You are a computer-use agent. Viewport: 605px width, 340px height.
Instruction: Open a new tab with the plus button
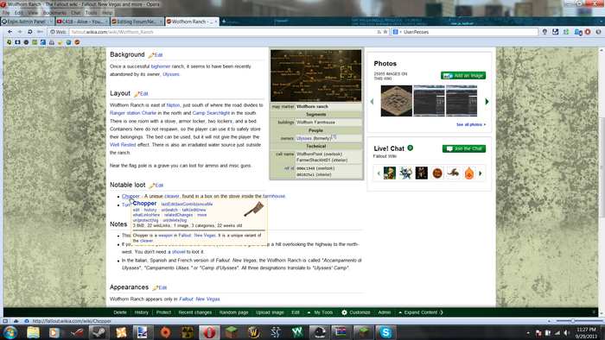click(224, 22)
